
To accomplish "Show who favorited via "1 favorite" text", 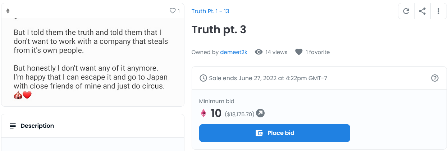I will pos(317,52).
